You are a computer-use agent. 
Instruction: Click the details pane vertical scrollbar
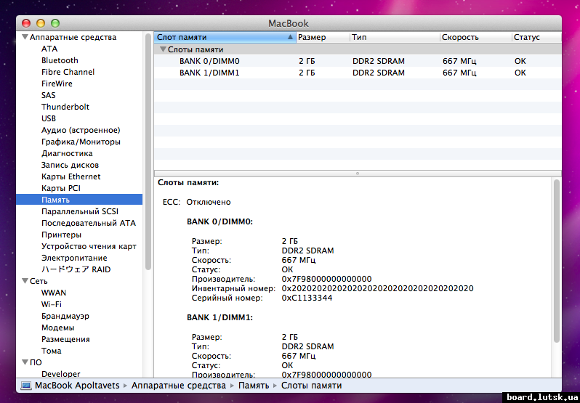click(x=557, y=261)
